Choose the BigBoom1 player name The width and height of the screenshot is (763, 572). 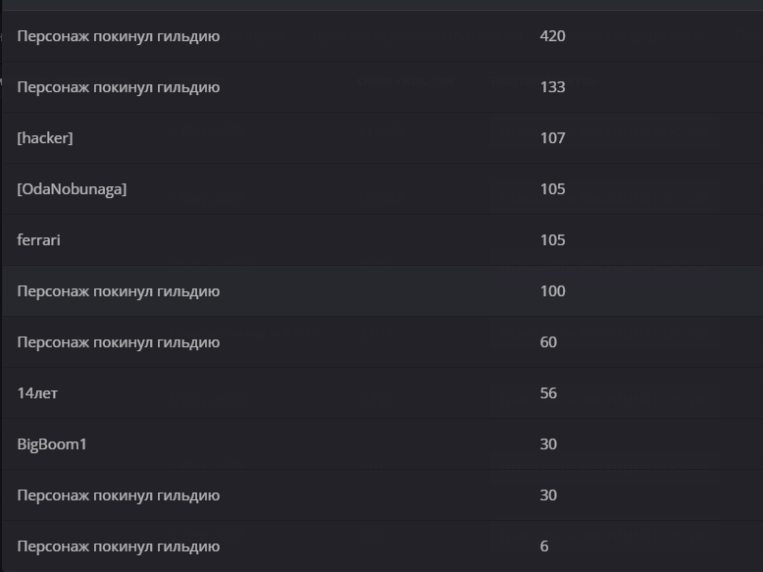pos(52,444)
